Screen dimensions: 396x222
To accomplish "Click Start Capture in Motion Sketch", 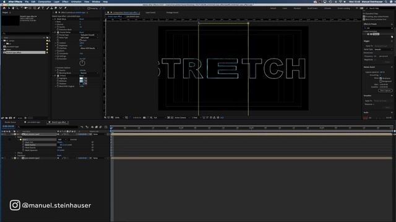I will 385,91.
